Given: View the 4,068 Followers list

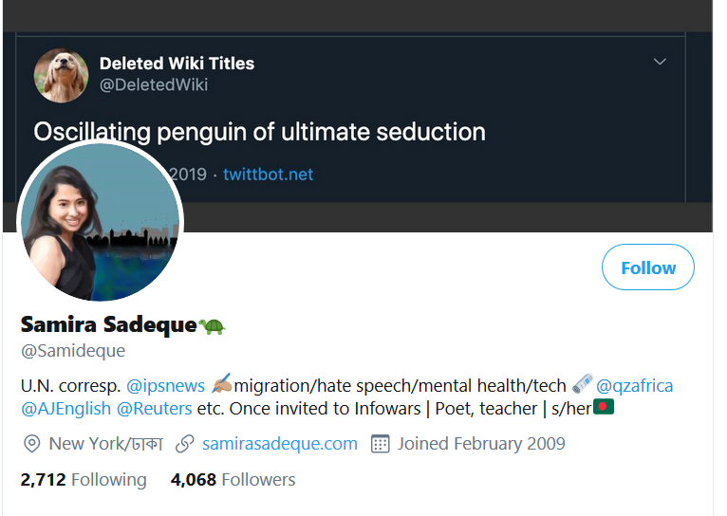Looking at the screenshot, I should tap(233, 479).
